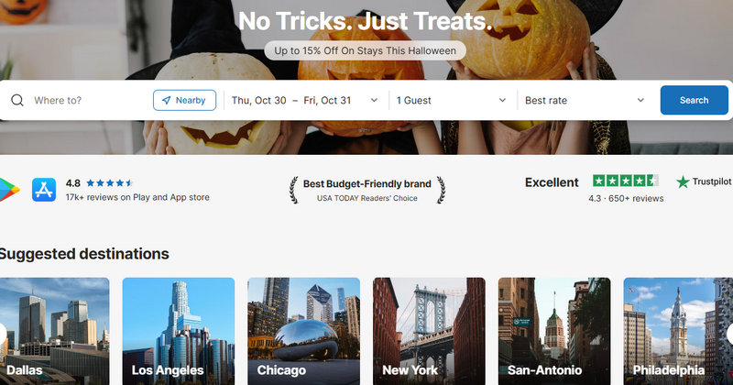Open the 1 Guest dropdown
Viewport: 733px width, 385px height.
451,100
